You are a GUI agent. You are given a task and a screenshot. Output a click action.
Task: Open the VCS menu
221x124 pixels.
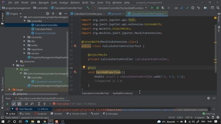[108, 2]
